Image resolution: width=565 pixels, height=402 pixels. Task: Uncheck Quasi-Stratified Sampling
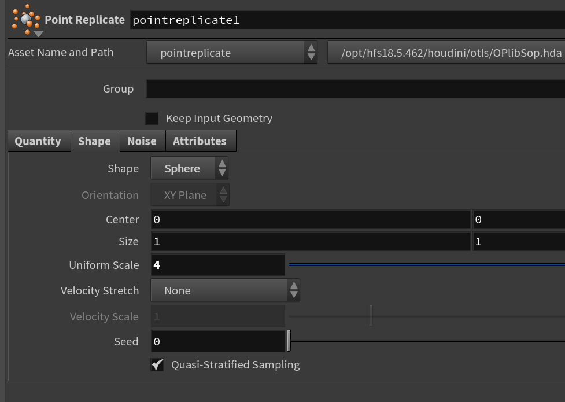pos(157,365)
